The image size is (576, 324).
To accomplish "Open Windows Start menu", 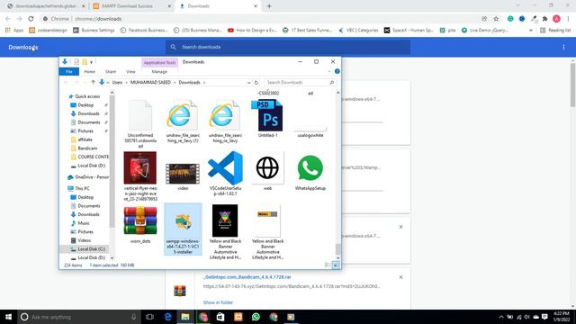I will 8,317.
